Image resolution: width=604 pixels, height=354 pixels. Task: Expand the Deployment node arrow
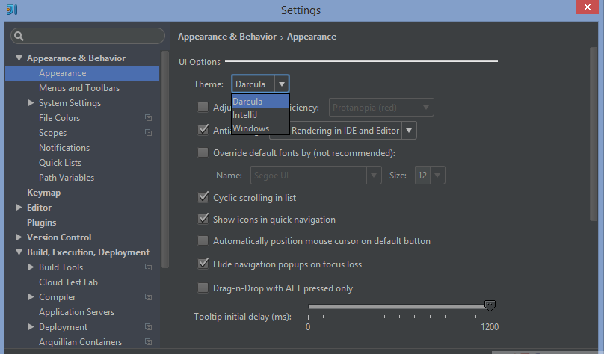point(31,326)
